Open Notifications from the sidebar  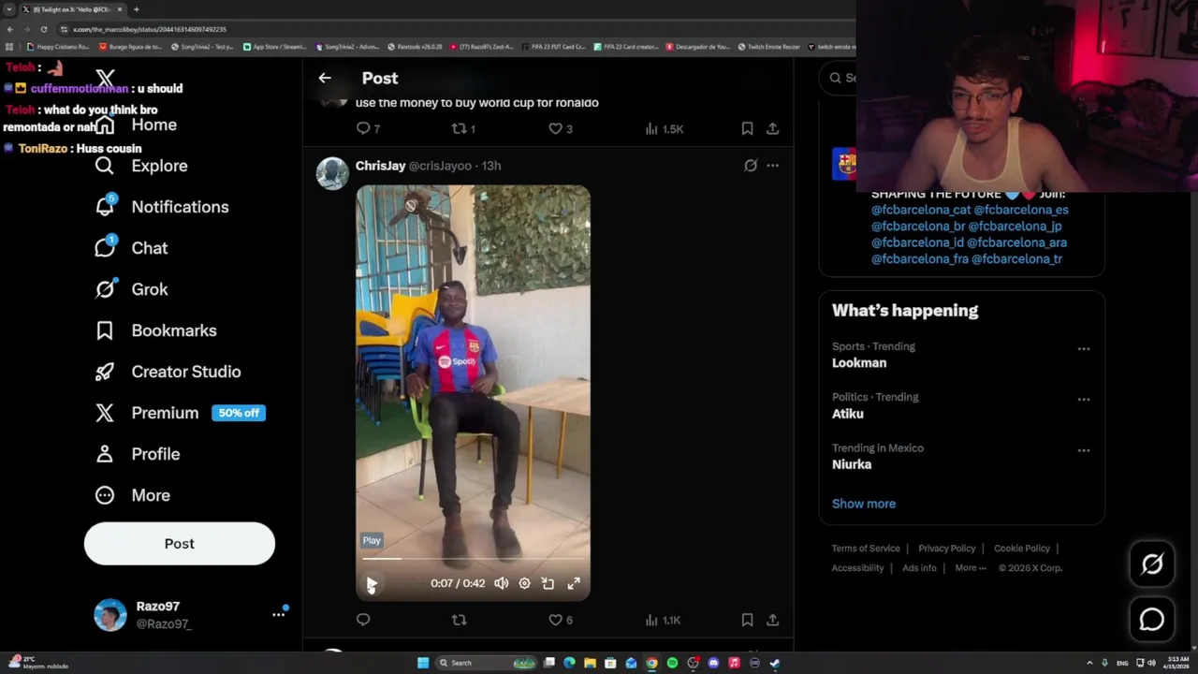tap(162, 207)
